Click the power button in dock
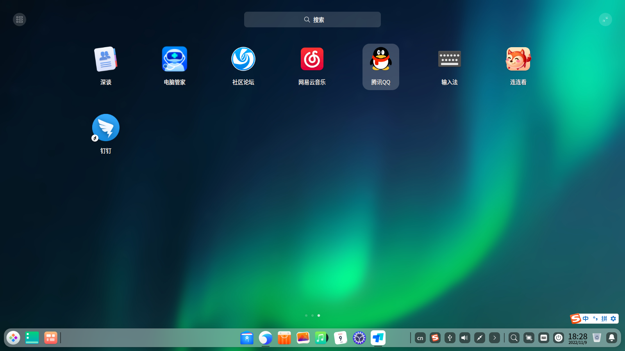Screen dimensions: 625x351 pyautogui.click(x=559, y=338)
